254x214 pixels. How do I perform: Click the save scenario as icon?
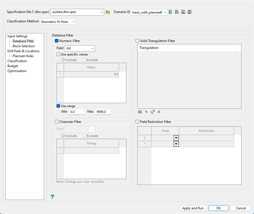coord(190,12)
